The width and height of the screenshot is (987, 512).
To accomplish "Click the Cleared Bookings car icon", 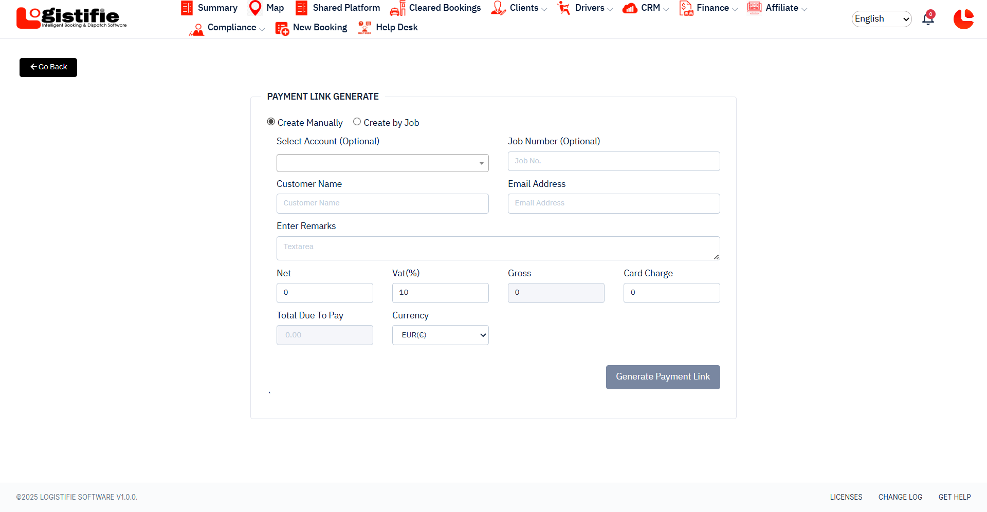I will click(x=397, y=9).
